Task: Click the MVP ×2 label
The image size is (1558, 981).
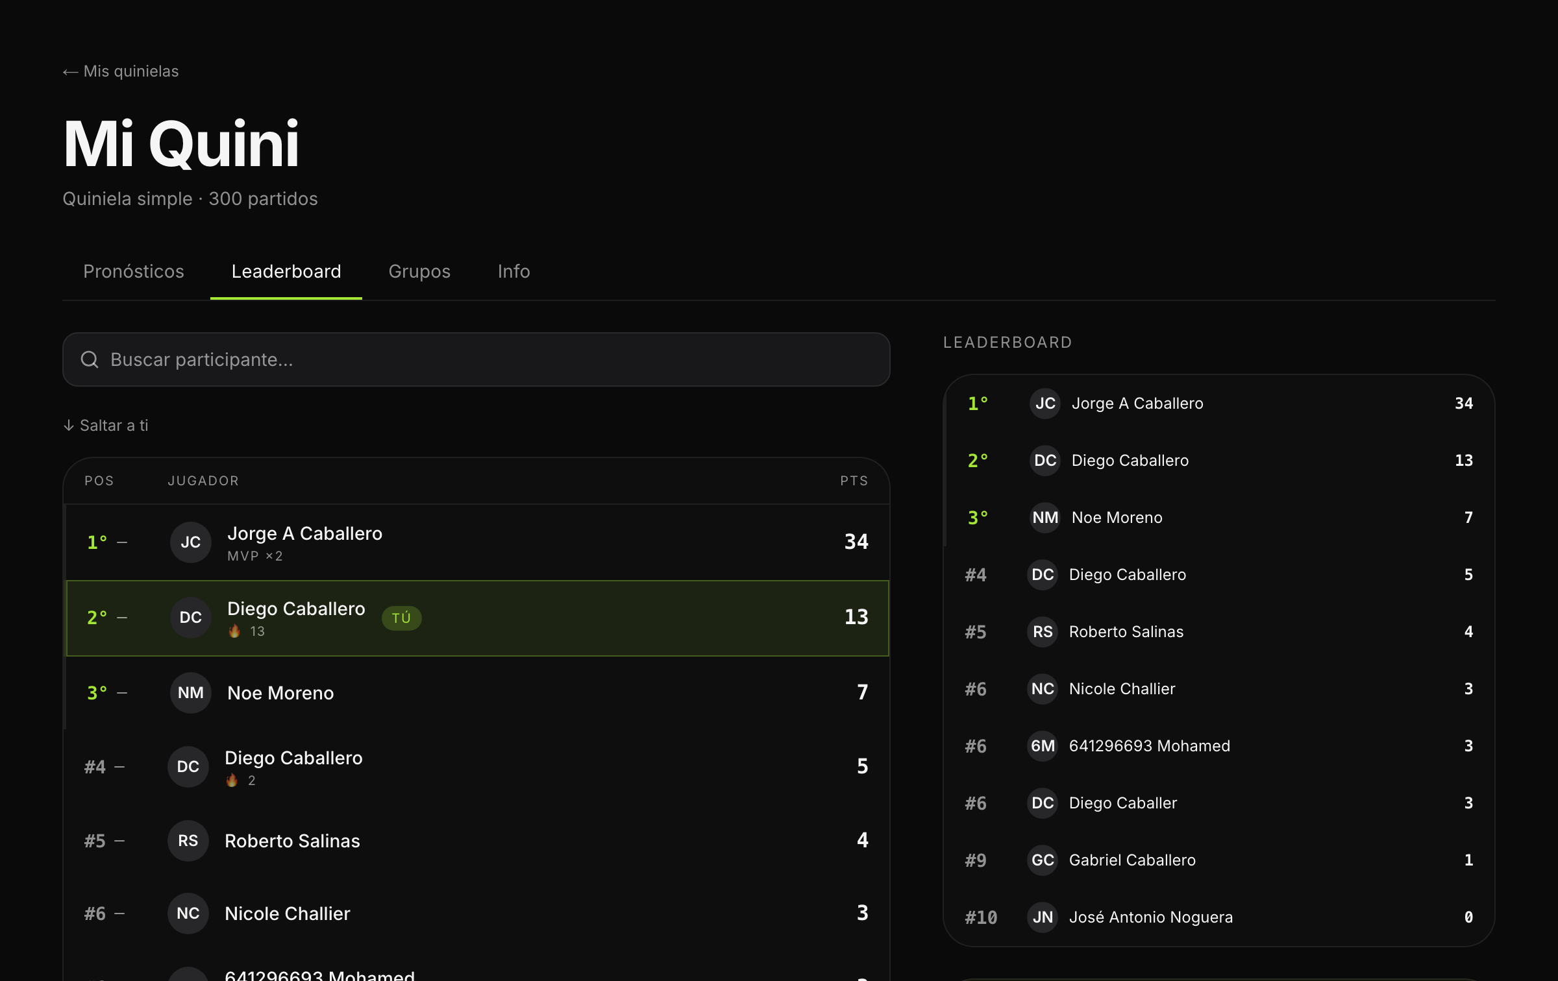Action: (255, 556)
